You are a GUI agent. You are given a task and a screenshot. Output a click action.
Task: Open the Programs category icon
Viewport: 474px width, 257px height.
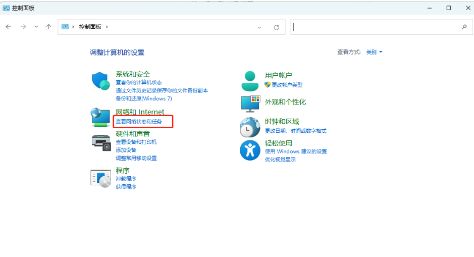click(x=100, y=178)
